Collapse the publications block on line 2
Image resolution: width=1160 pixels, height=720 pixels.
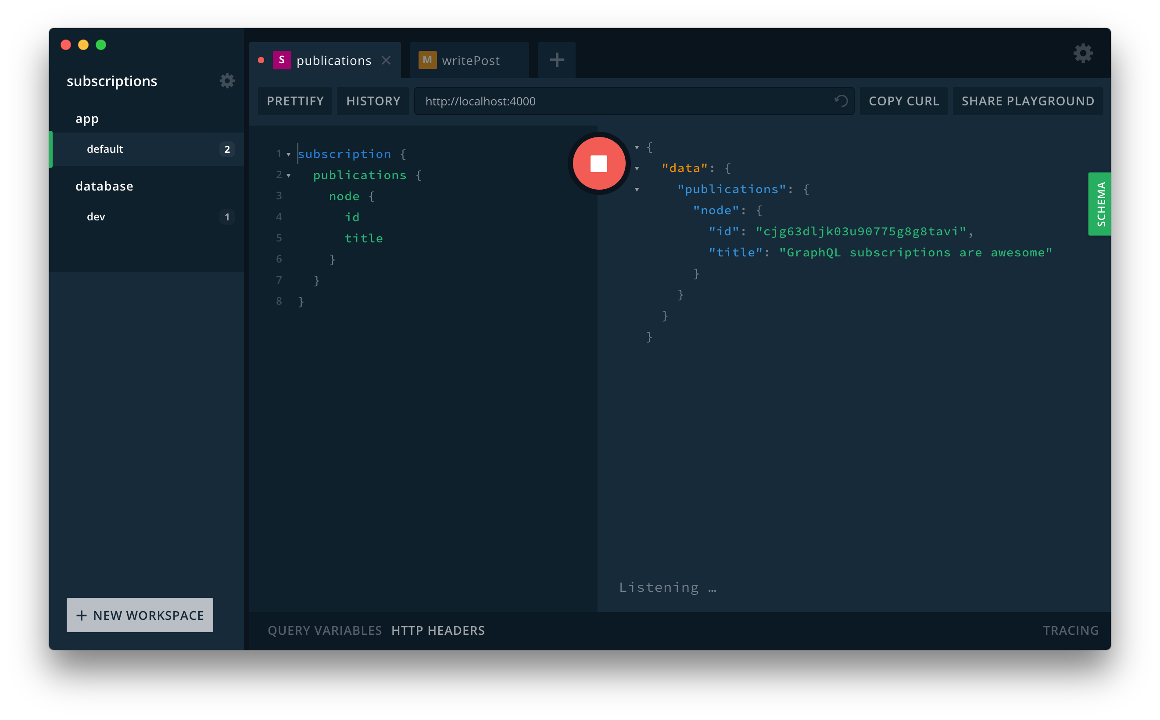tap(288, 175)
